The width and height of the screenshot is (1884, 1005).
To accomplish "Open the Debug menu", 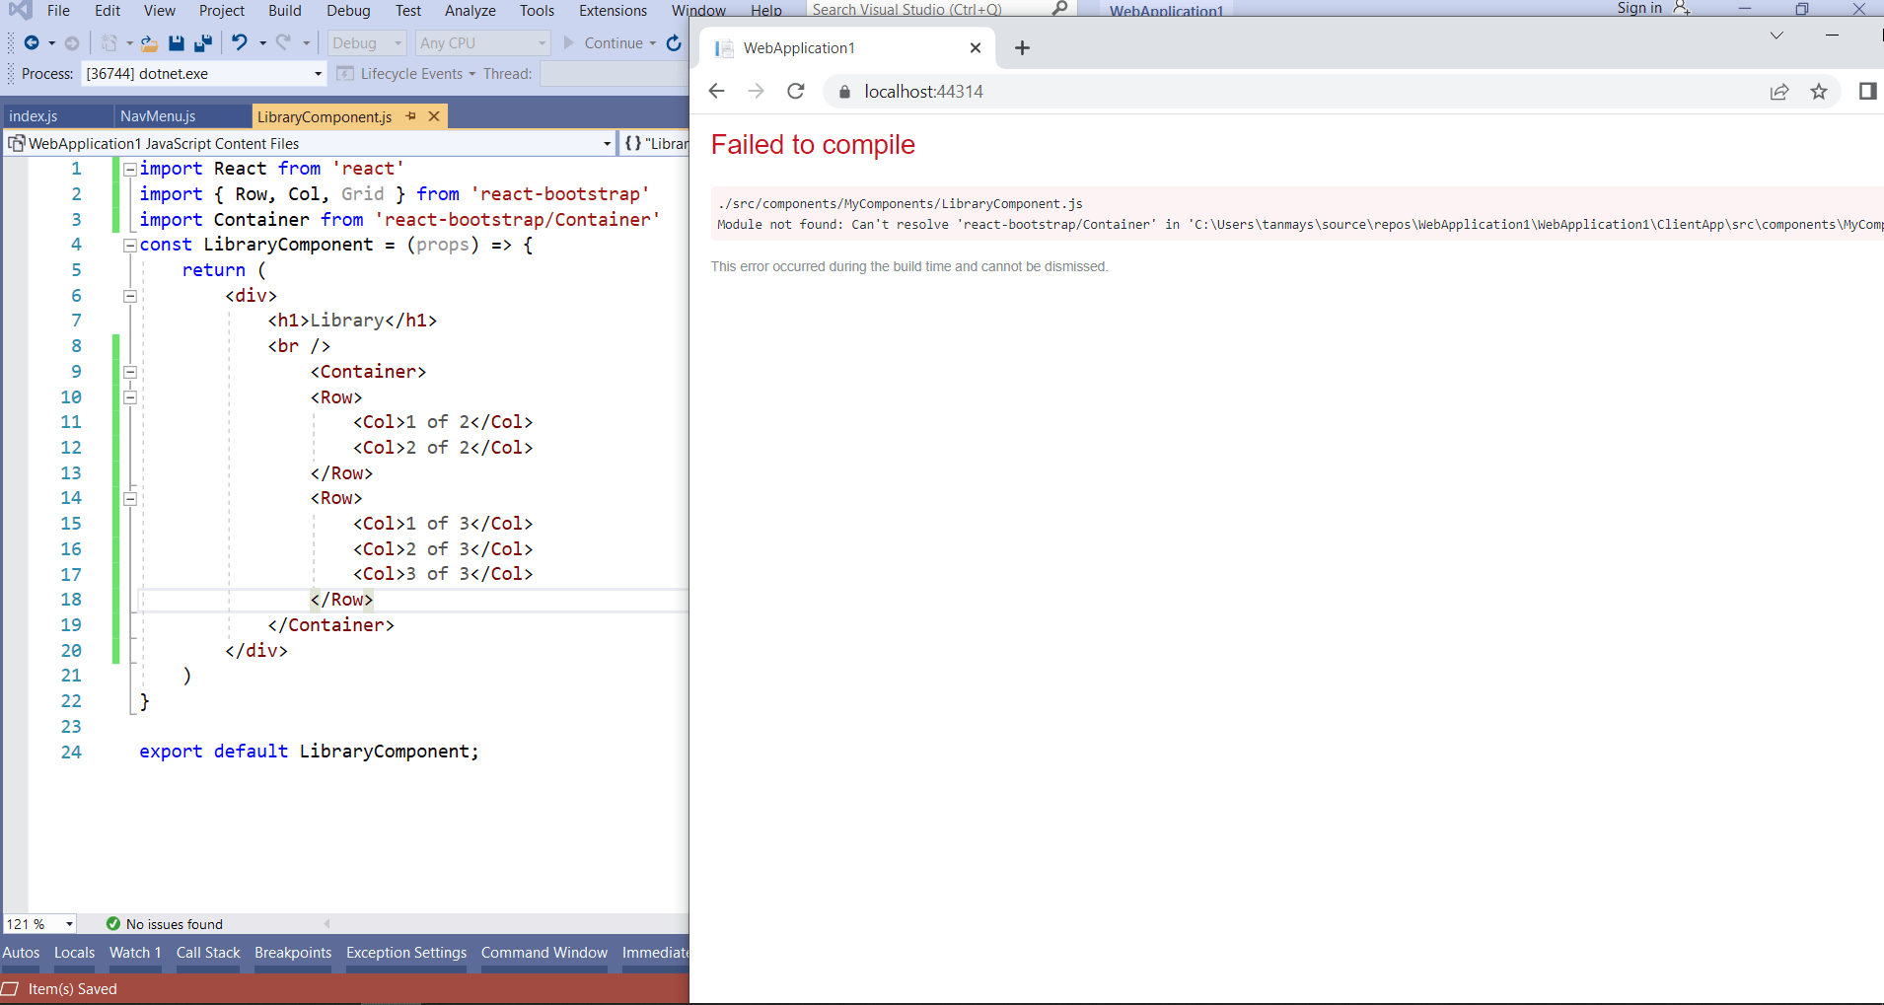I will 347,11.
